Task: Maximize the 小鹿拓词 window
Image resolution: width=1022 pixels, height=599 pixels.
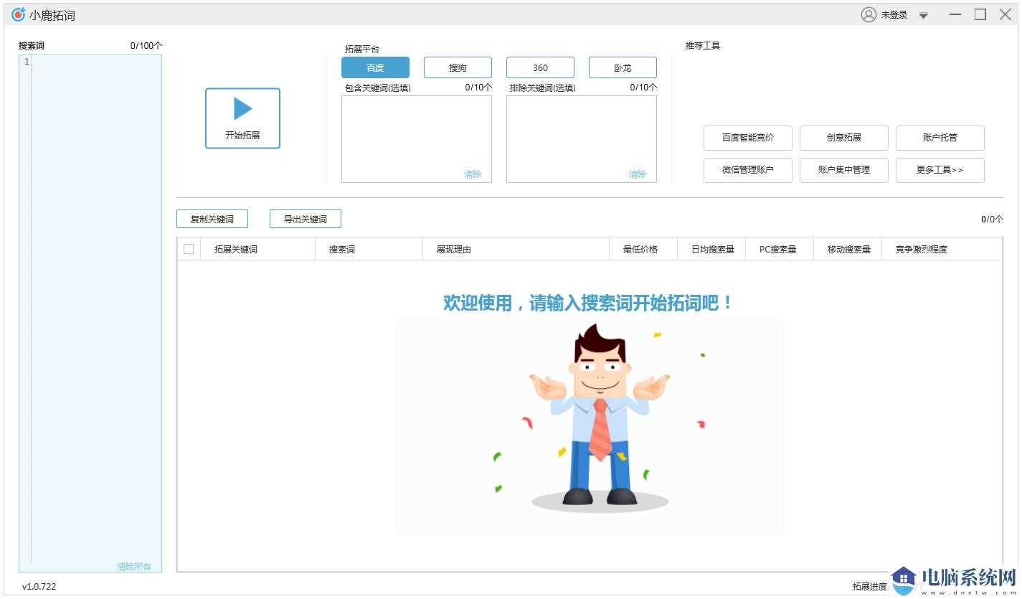Action: (x=980, y=14)
